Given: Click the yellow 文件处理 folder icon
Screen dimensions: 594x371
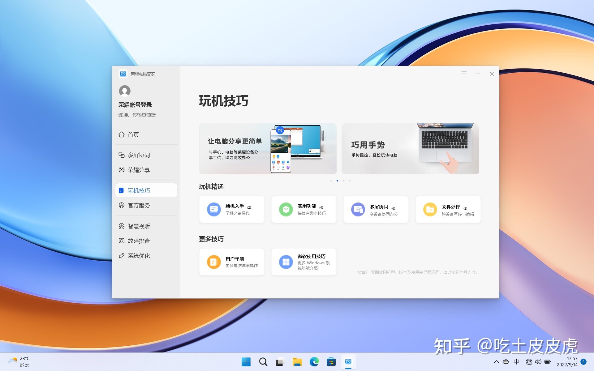Looking at the screenshot, I should point(430,209).
